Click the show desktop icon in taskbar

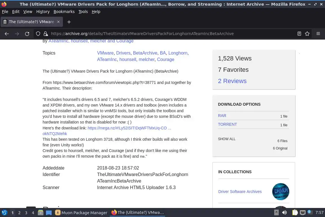(x=49, y=213)
